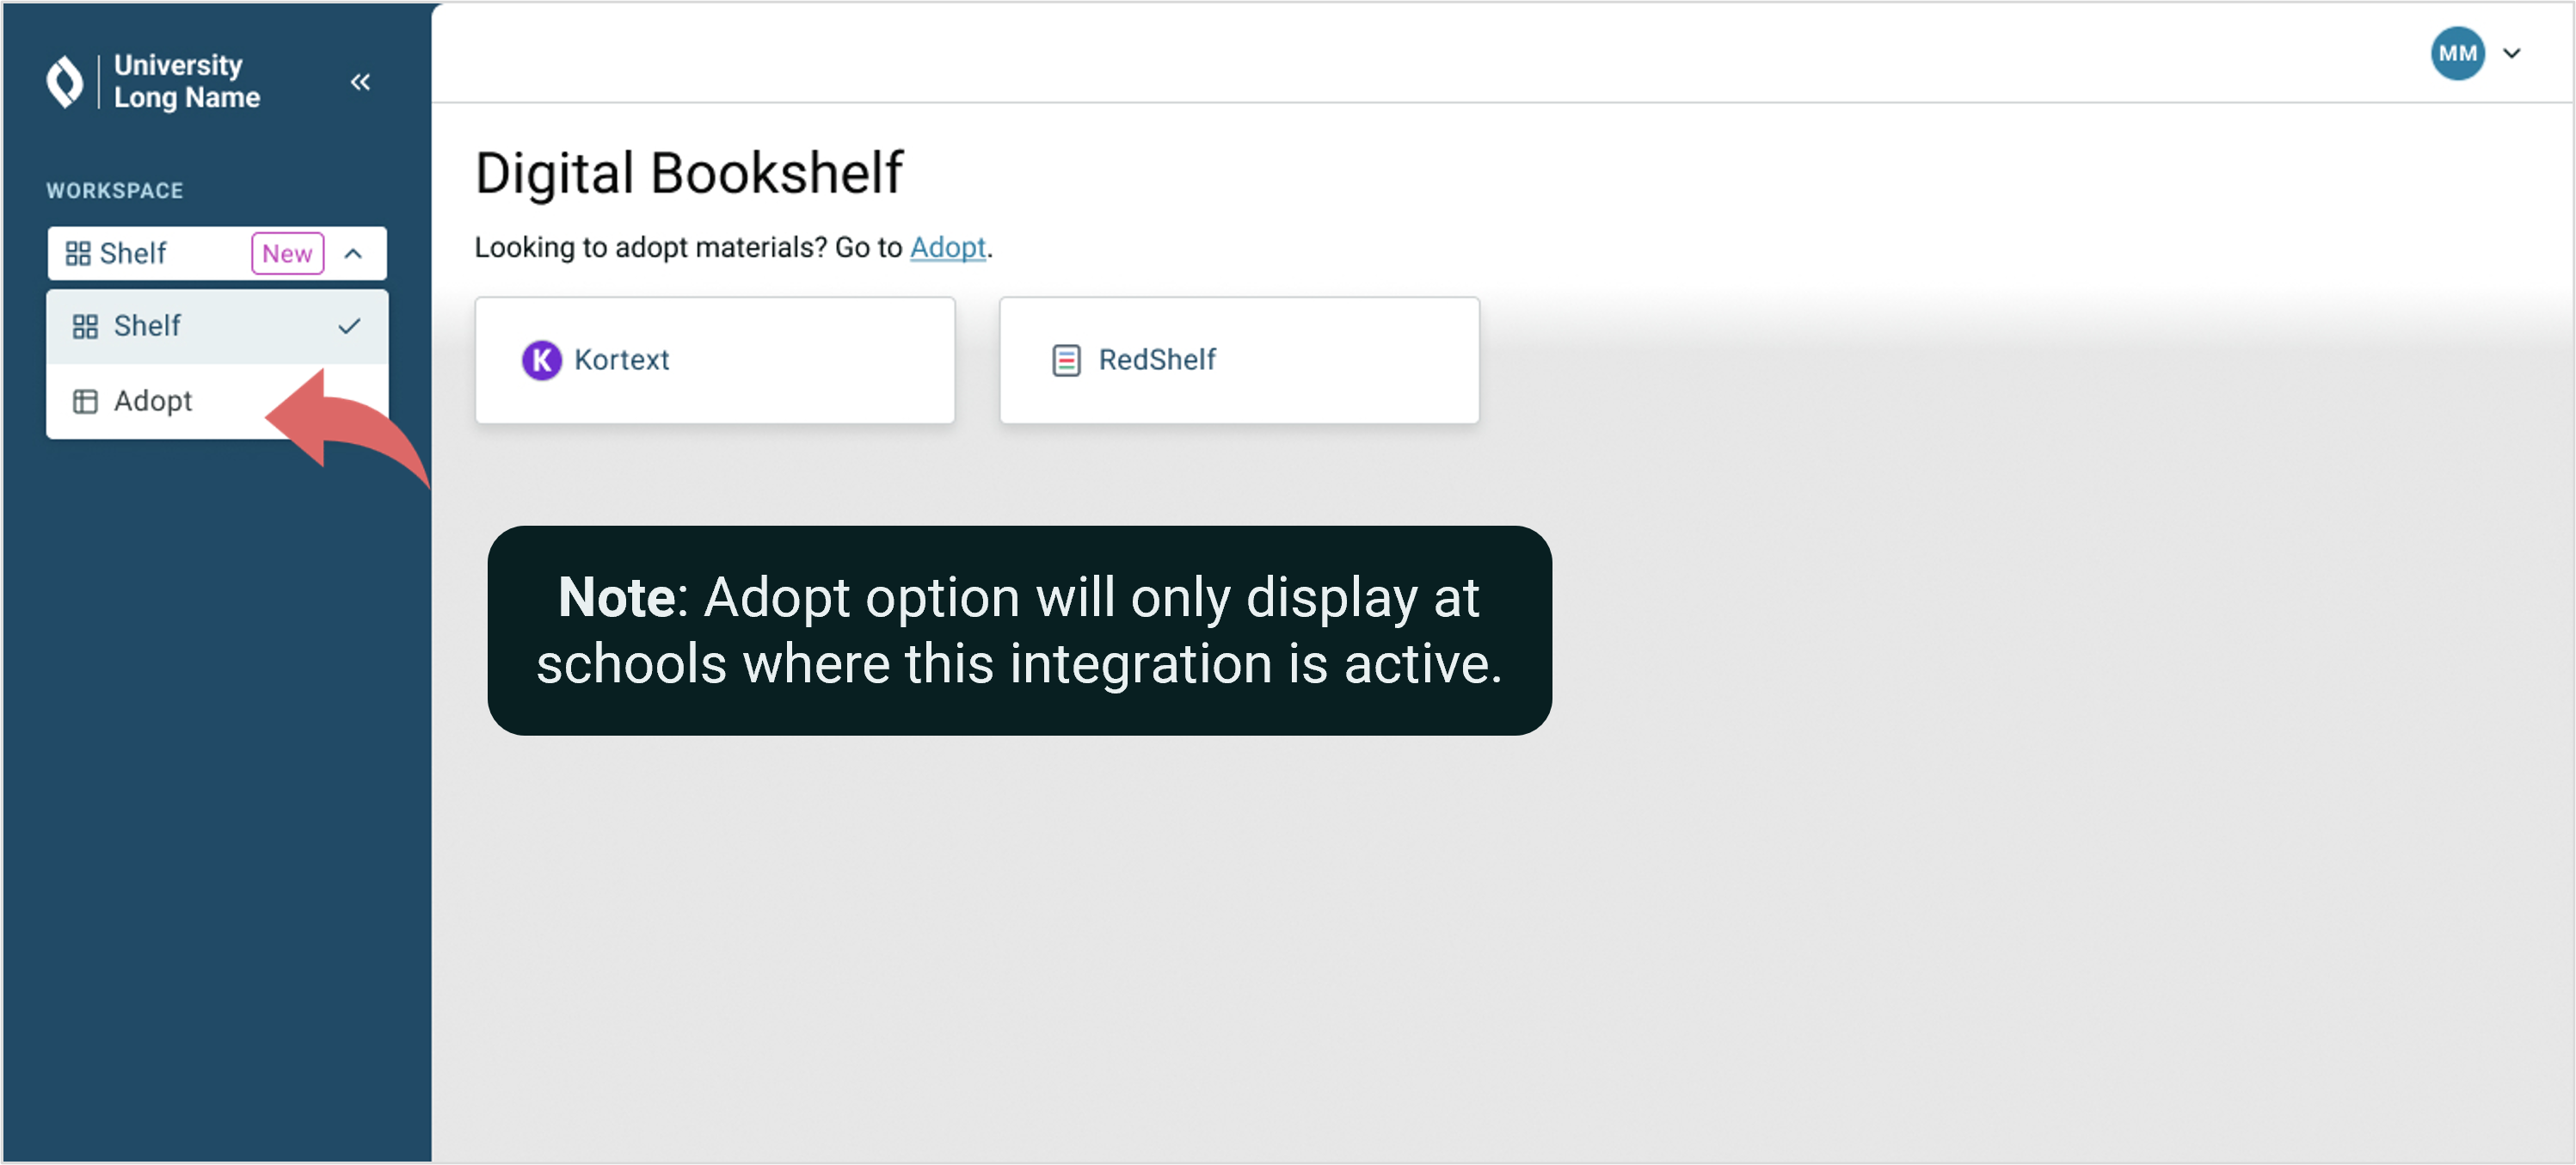This screenshot has height=1165, width=2576.
Task: Click the Shelf grid icon in dropdown list
Action: pyautogui.click(x=86, y=326)
